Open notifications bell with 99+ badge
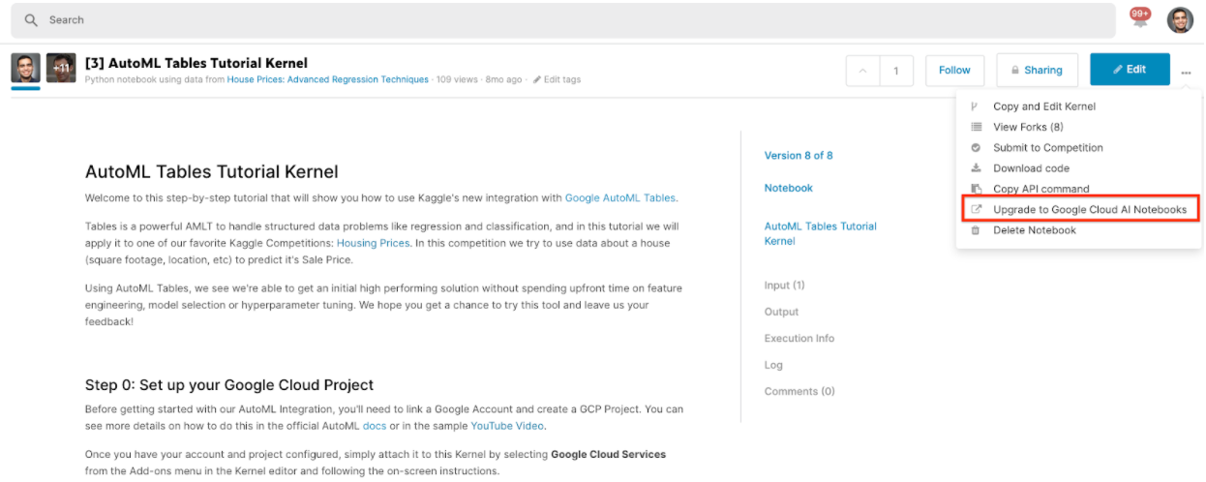The width and height of the screenshot is (1206, 482). (x=1140, y=17)
